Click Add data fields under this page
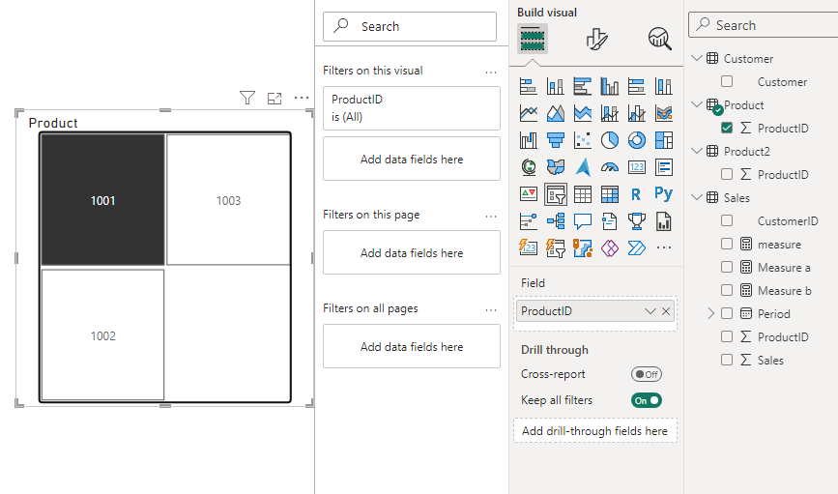Image resolution: width=838 pixels, height=494 pixels. (x=412, y=252)
